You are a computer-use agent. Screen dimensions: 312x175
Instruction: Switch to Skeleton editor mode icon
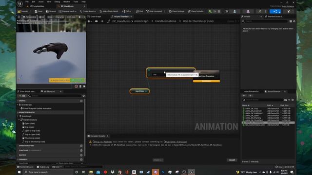(x=235, y=12)
